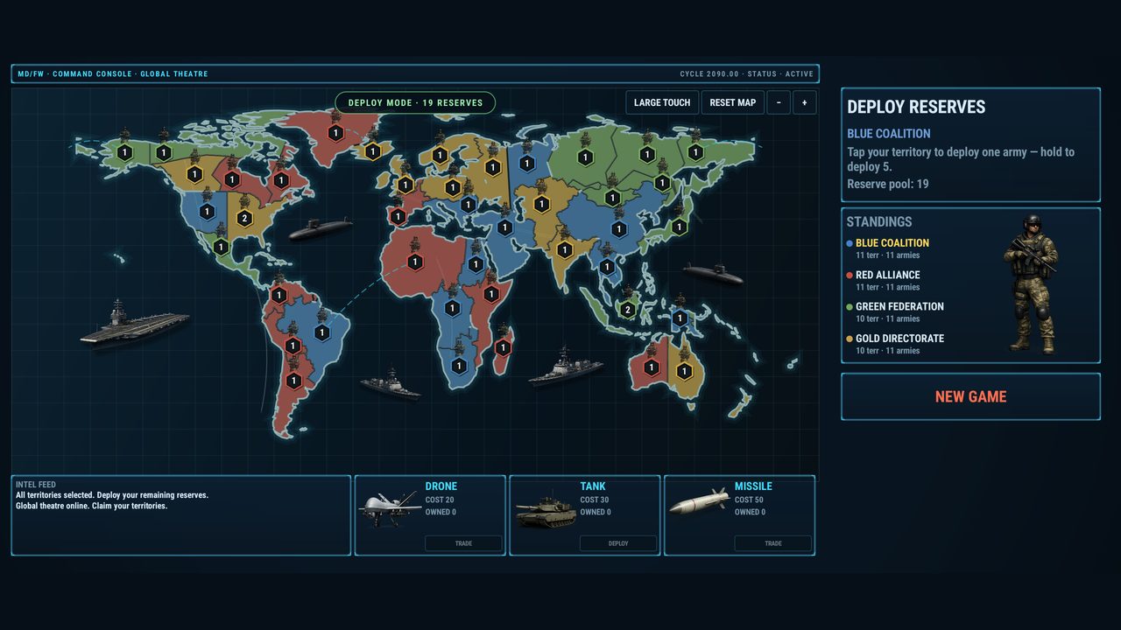Reset the map view
The image size is (1121, 630).
[x=733, y=102]
